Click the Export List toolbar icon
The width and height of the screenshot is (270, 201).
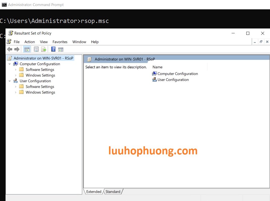(44, 49)
